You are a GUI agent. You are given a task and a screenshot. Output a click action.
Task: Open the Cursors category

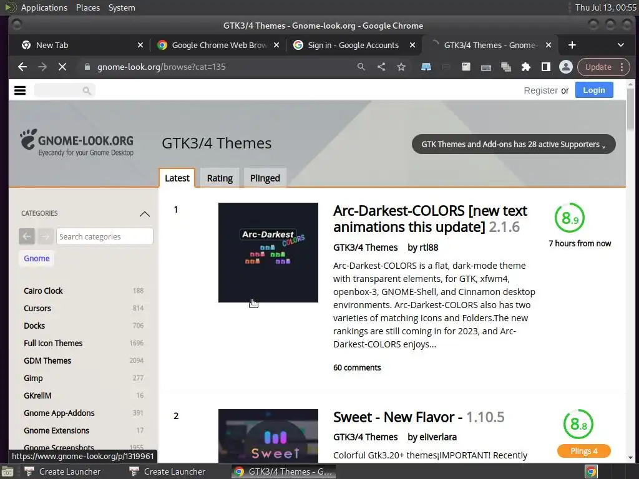(x=37, y=308)
